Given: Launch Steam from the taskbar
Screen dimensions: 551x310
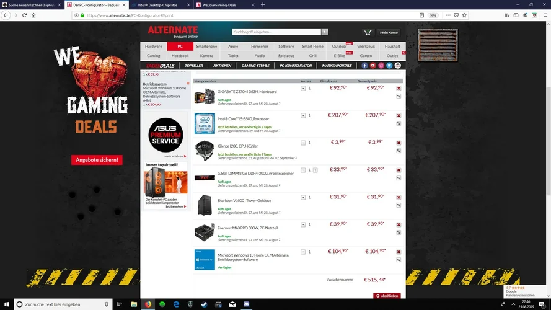Looking at the screenshot, I should (204, 304).
